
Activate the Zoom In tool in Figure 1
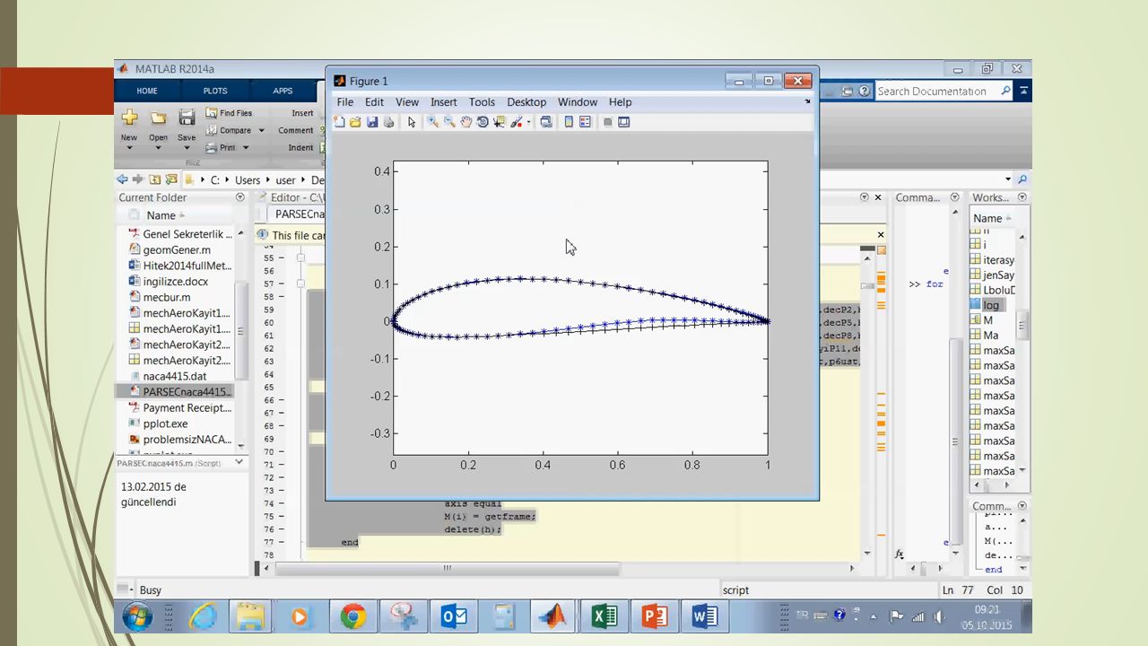(432, 122)
